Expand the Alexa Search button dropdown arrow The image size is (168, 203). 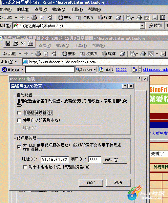(x=95, y=70)
